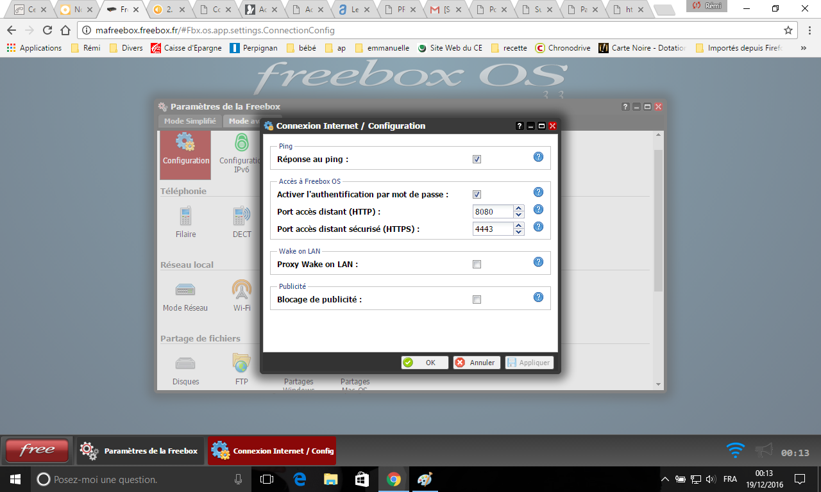Click the browser address bar URL
Screen dimensions: 821x492
pos(215,30)
